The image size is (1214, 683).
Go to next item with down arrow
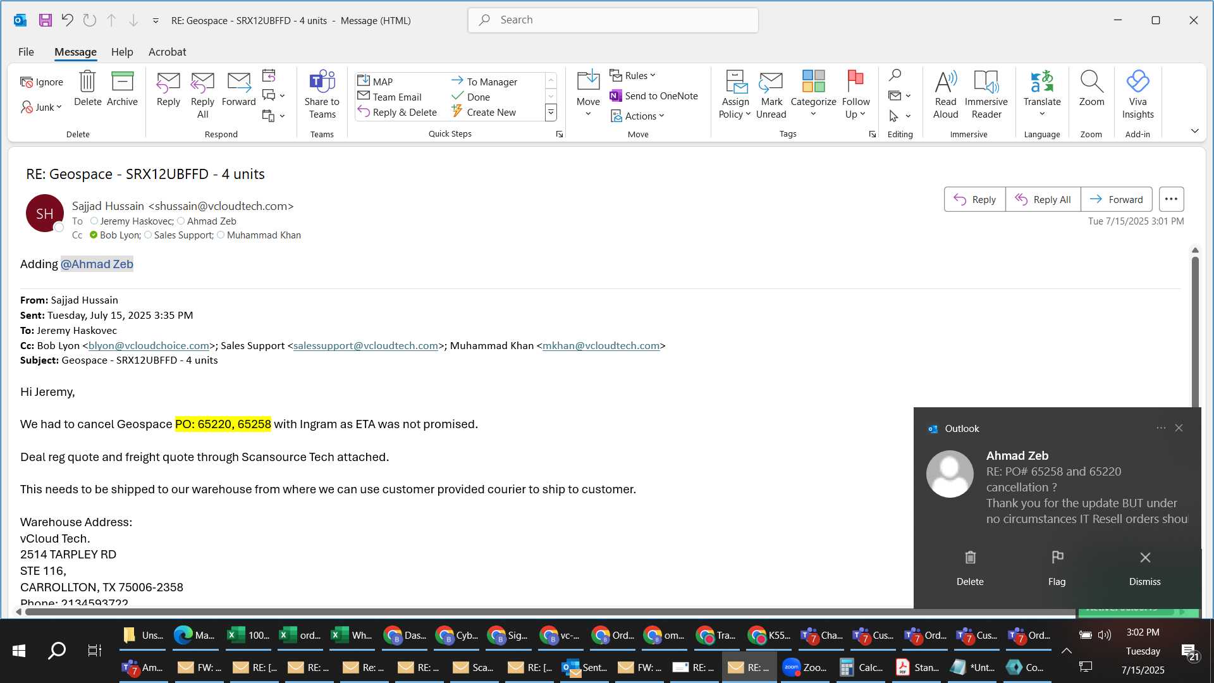pos(133,20)
